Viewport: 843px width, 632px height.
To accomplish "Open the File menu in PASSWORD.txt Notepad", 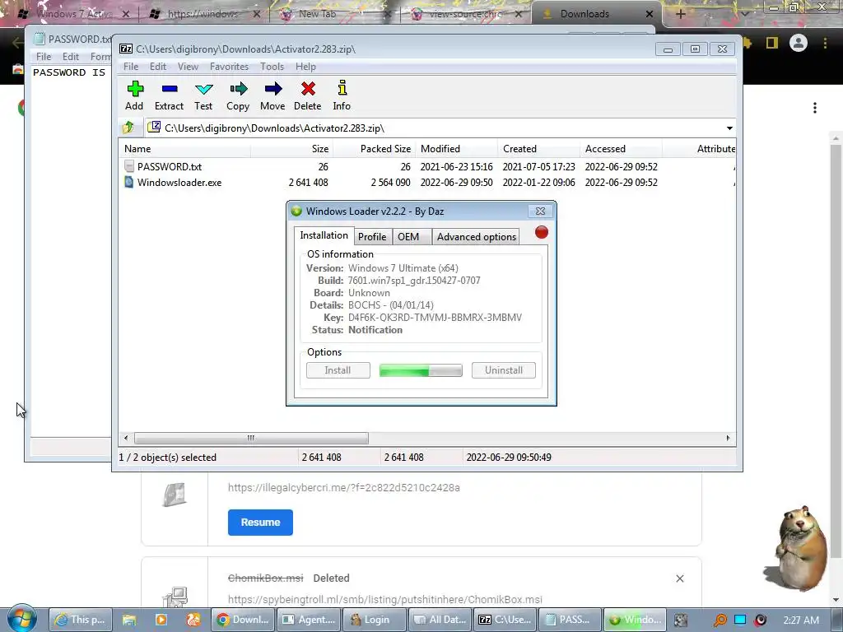I will click(x=44, y=57).
